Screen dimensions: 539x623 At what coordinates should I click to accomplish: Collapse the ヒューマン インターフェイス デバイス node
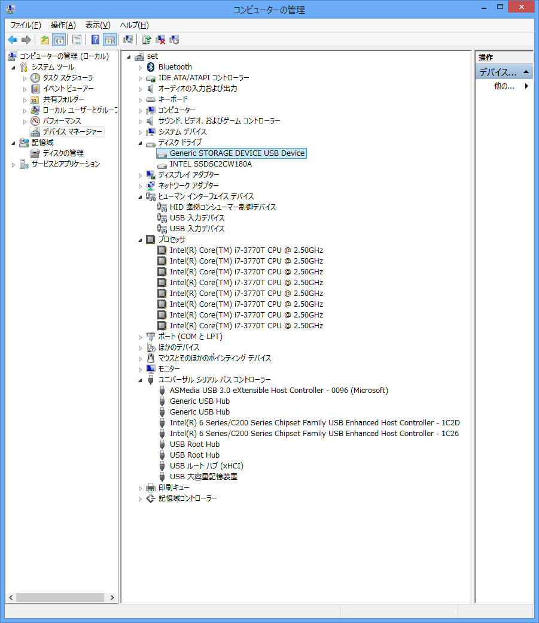140,197
